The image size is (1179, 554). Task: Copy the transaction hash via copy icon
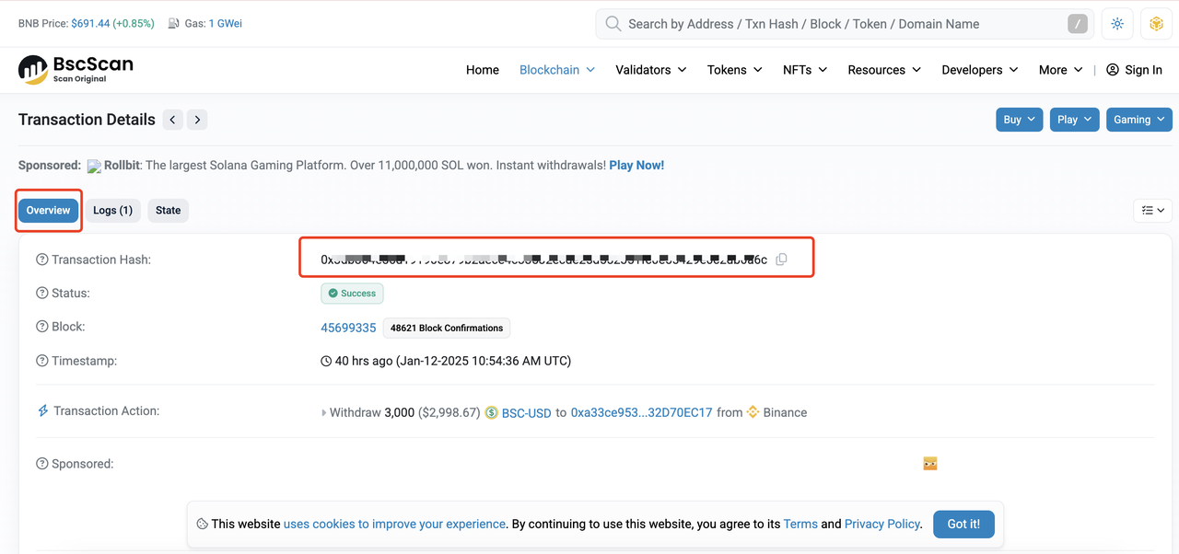tap(781, 260)
